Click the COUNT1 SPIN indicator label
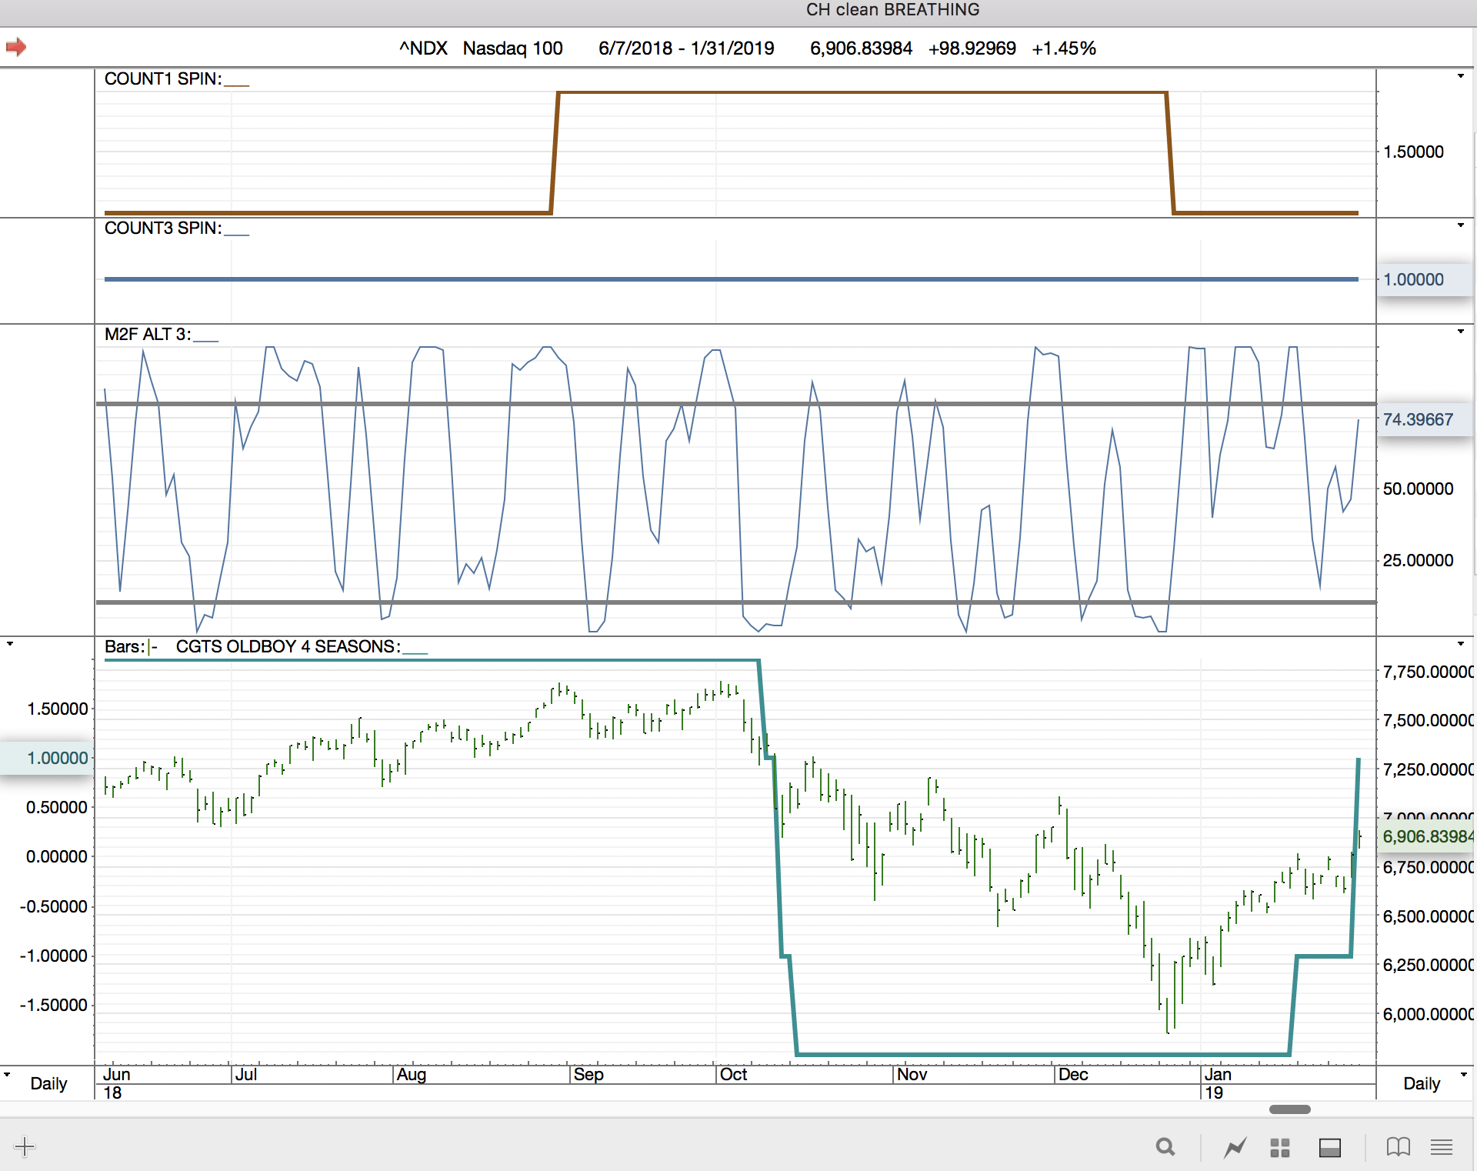Screen dimensions: 1477x1171 click(x=162, y=78)
